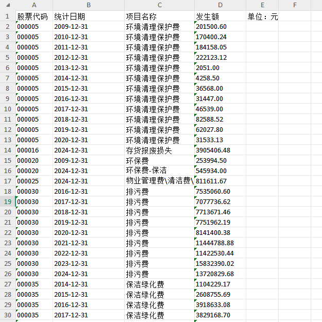This screenshot has width=322, height=322.
Task: Click stock code cell 000016
Action: (34, 150)
